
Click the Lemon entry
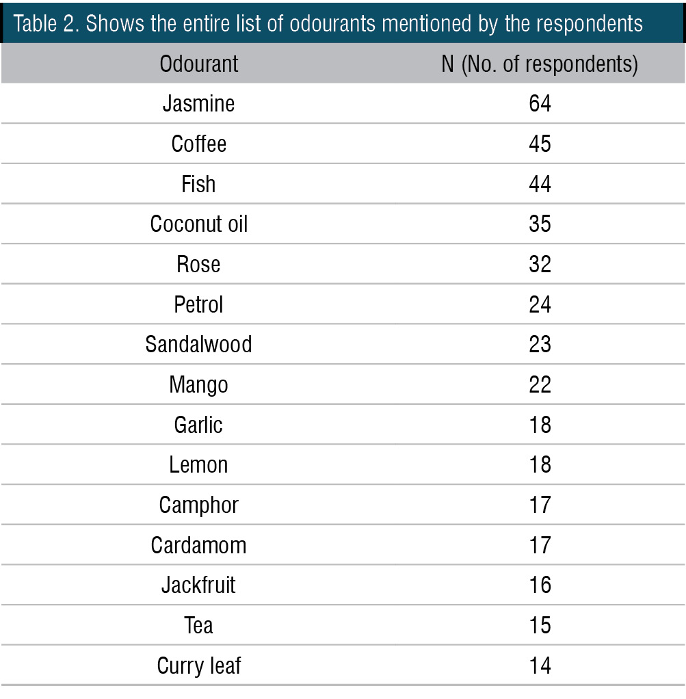tap(198, 464)
